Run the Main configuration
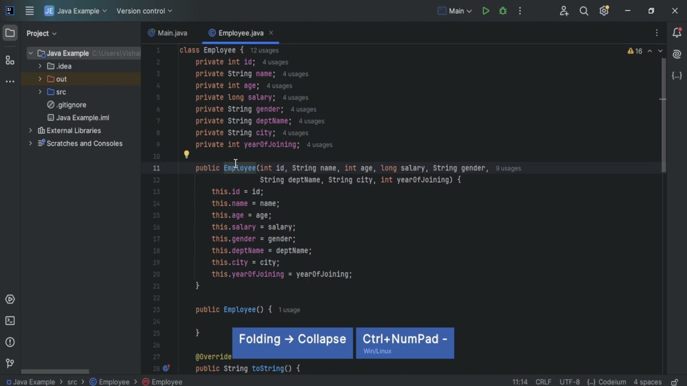The width and height of the screenshot is (687, 386). (x=486, y=11)
